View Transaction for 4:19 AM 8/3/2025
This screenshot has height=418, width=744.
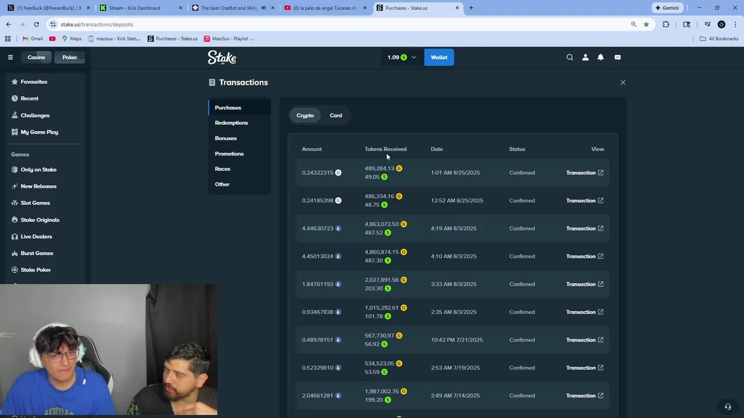tap(585, 228)
